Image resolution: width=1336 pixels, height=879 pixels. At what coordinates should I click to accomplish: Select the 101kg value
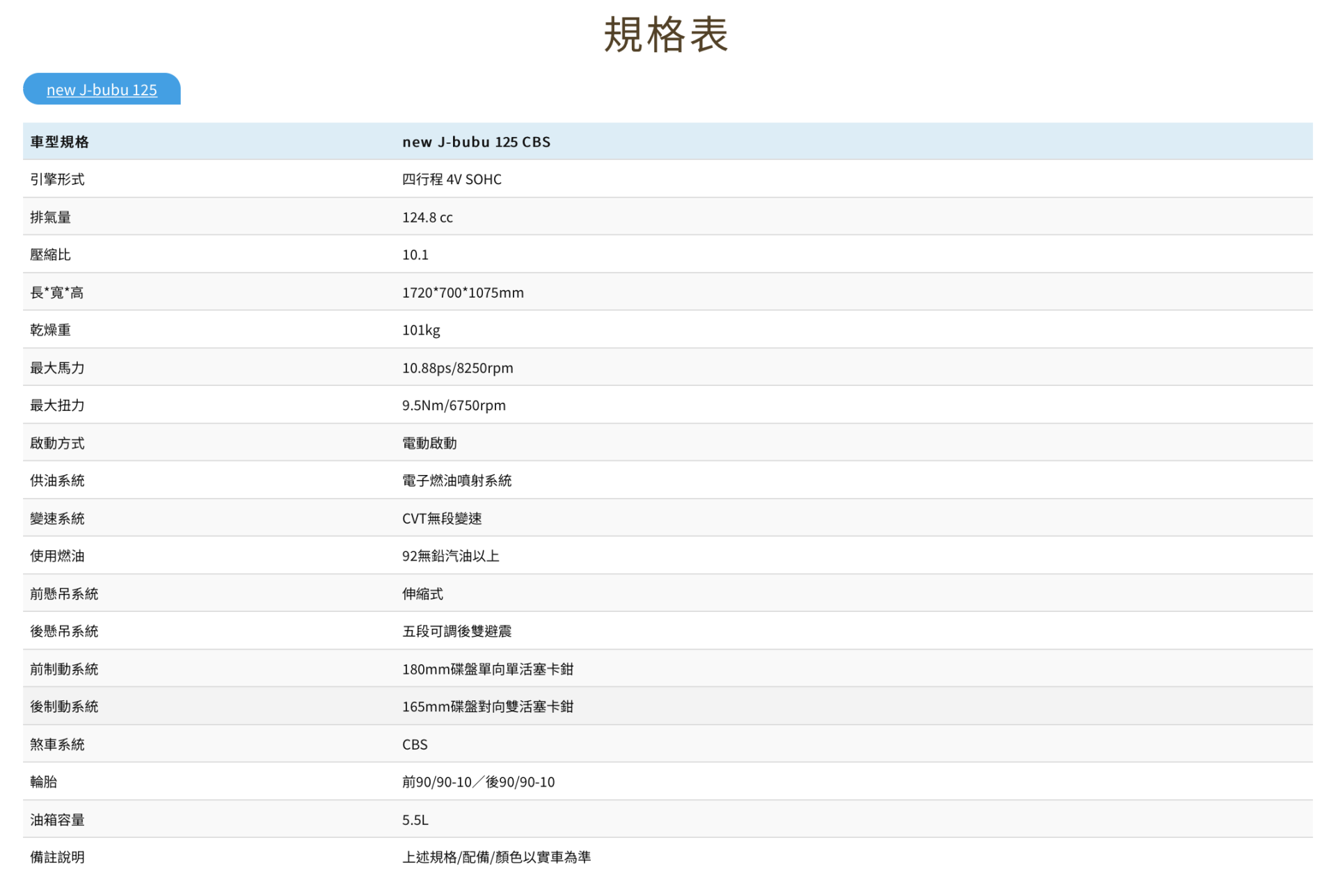421,330
